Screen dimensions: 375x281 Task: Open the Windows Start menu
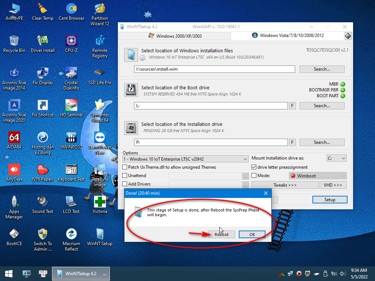click(x=9, y=274)
